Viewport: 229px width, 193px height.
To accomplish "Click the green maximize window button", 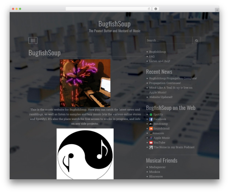I will click(x=20, y=9).
